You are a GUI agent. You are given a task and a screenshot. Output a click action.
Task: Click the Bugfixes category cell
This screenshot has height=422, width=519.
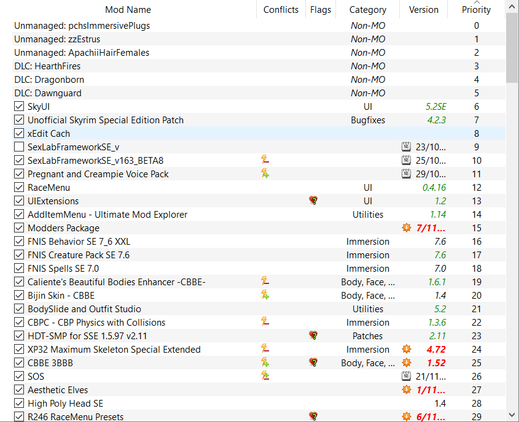(x=368, y=120)
